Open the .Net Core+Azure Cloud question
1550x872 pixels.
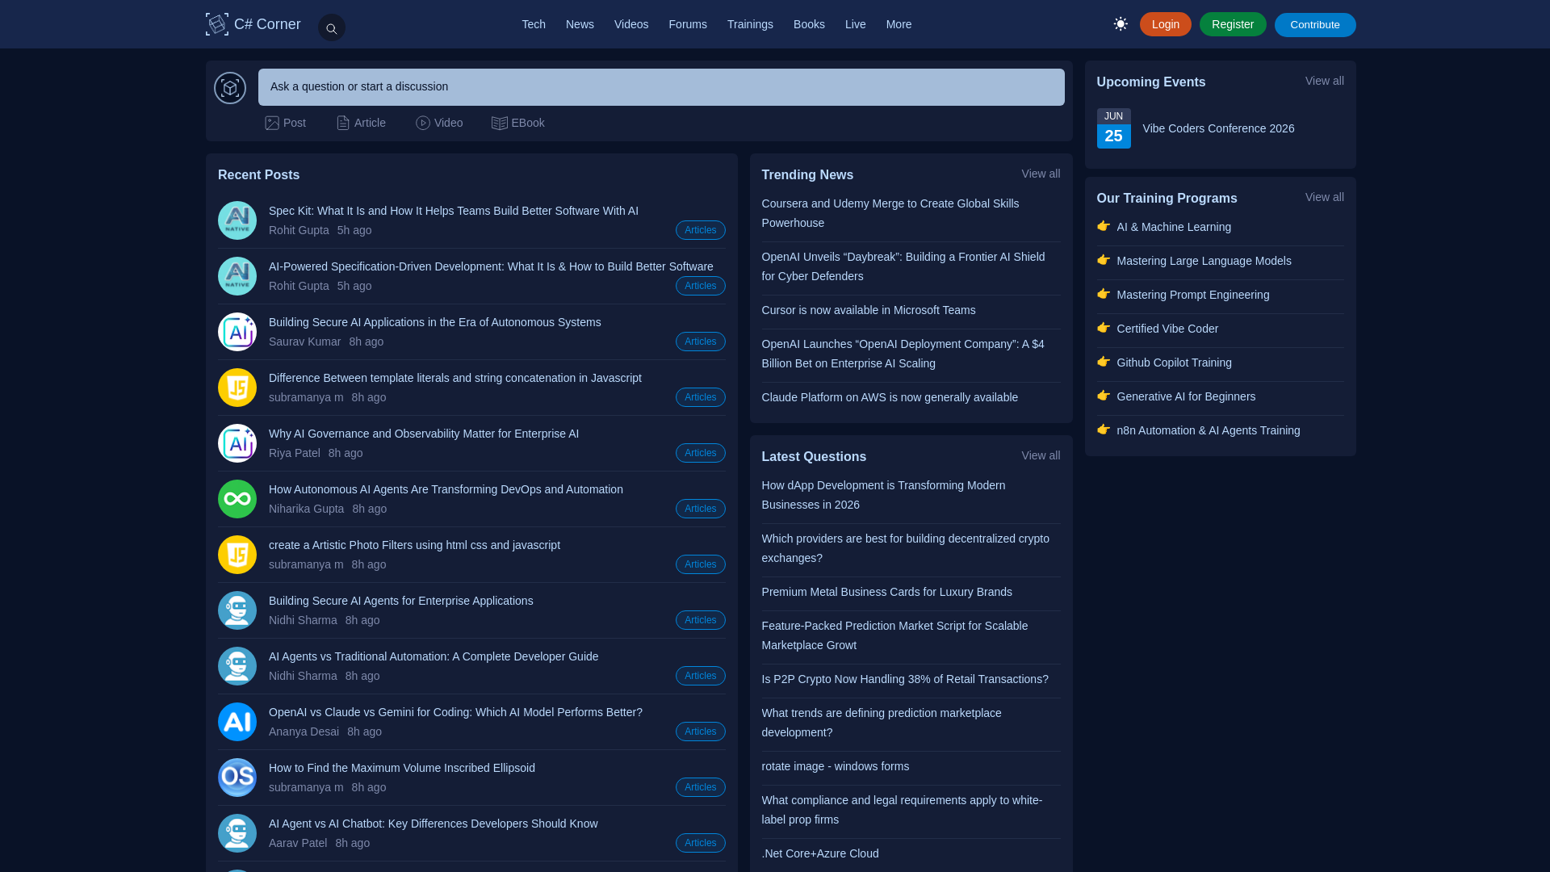[820, 853]
